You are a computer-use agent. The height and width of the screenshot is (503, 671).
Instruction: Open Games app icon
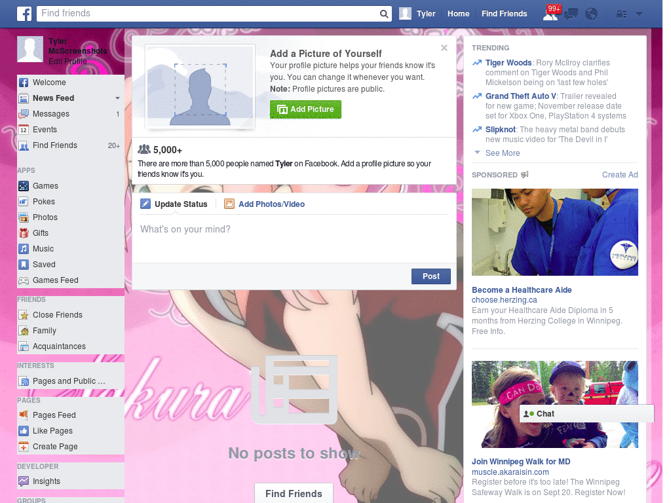(x=24, y=186)
